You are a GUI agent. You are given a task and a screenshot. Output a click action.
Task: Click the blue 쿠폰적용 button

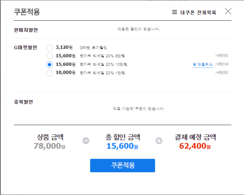click(x=122, y=165)
